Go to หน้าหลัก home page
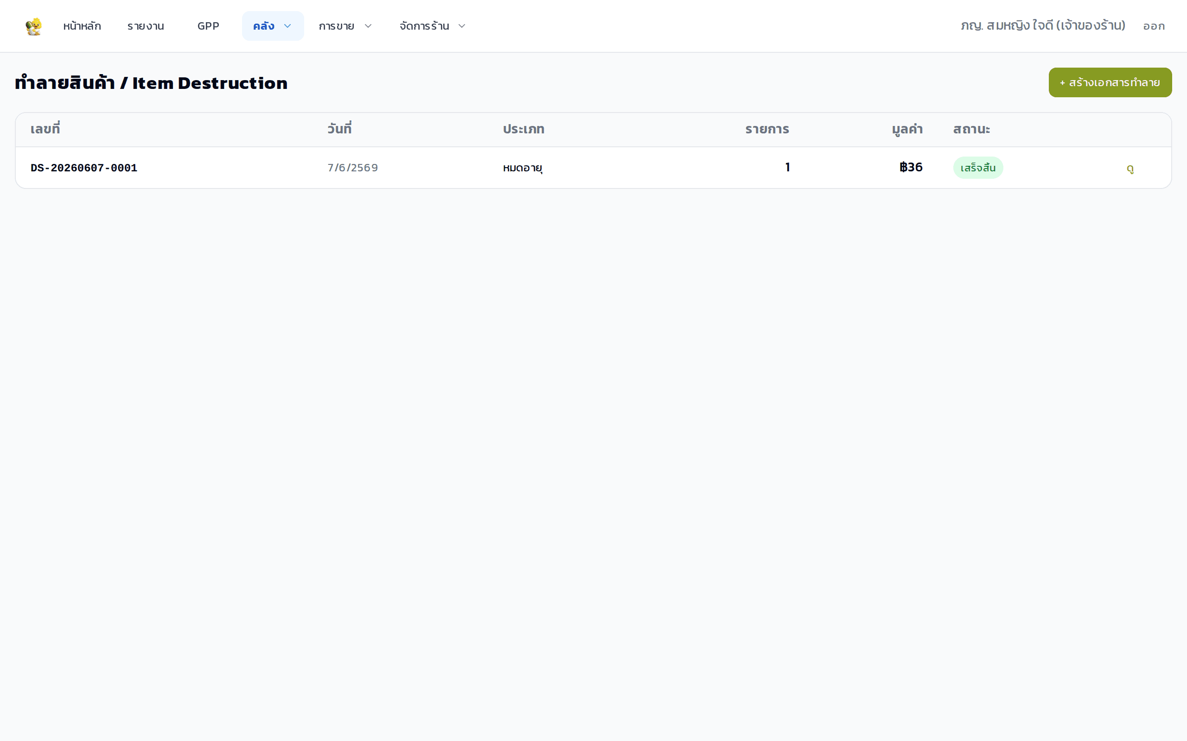Screen dimensions: 1187x741 tap(82, 26)
